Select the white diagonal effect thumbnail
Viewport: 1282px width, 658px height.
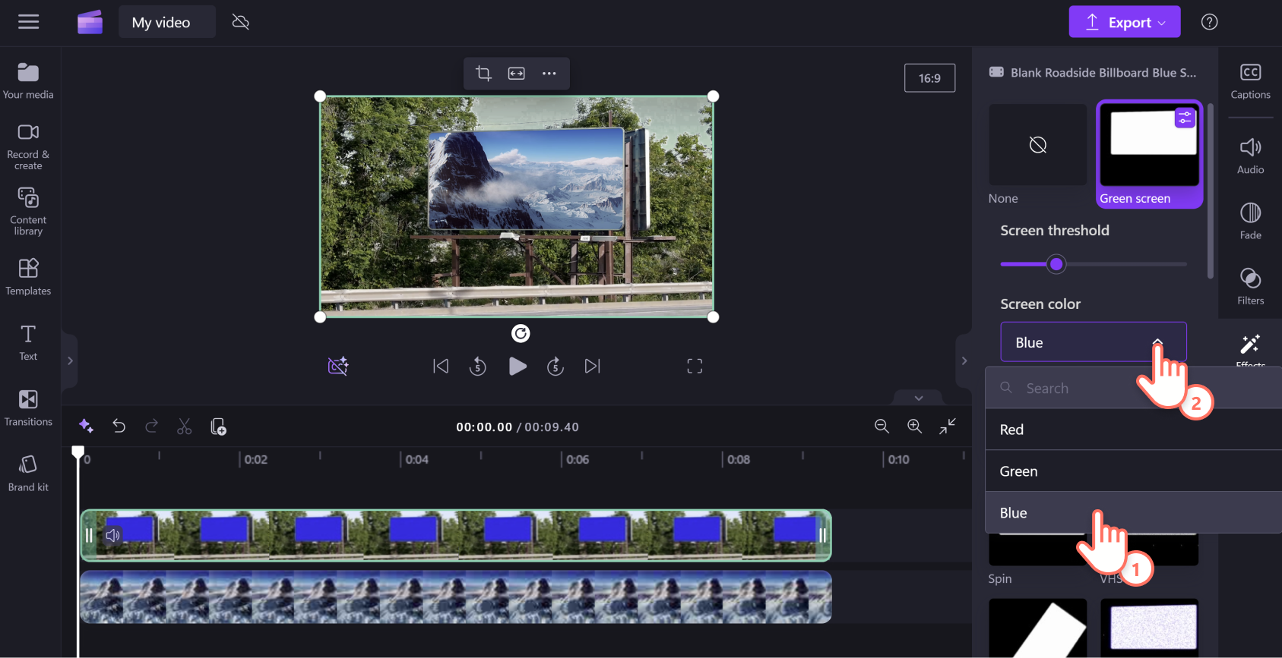[1037, 628]
